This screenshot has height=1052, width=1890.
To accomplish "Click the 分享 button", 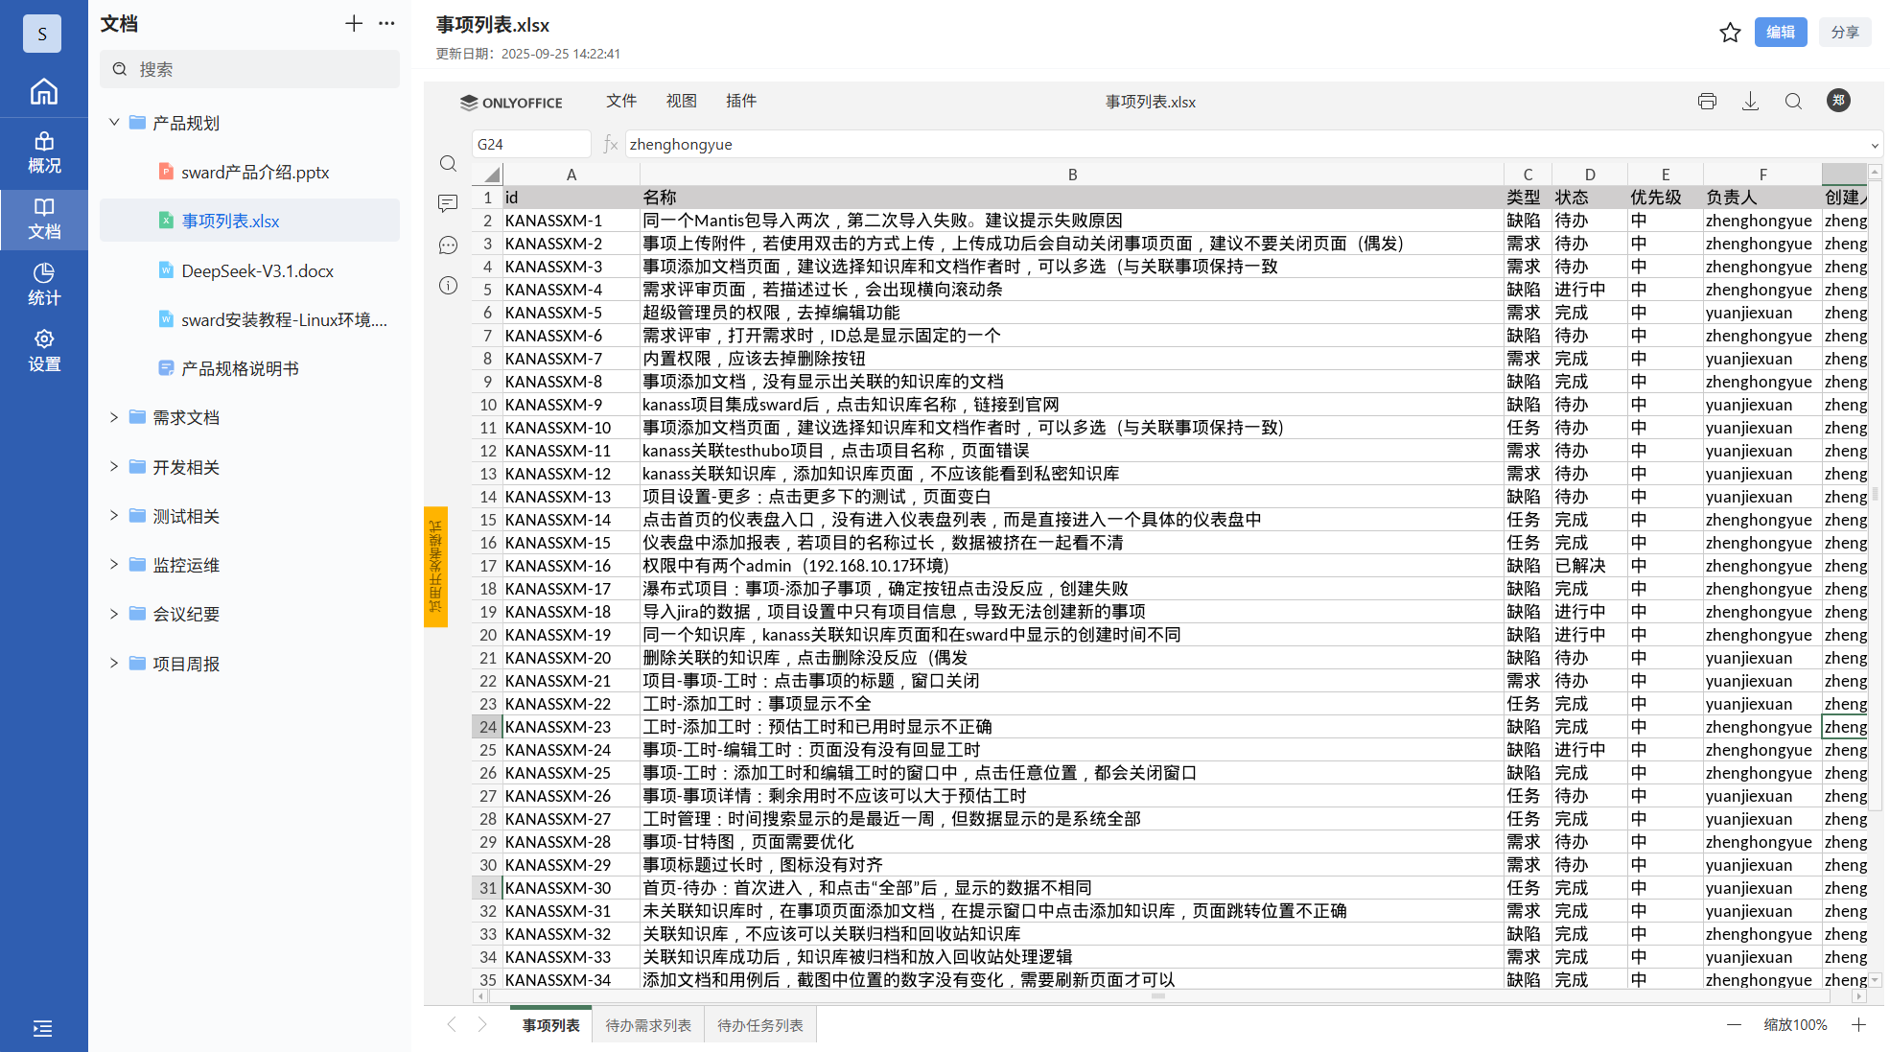I will coord(1844,32).
